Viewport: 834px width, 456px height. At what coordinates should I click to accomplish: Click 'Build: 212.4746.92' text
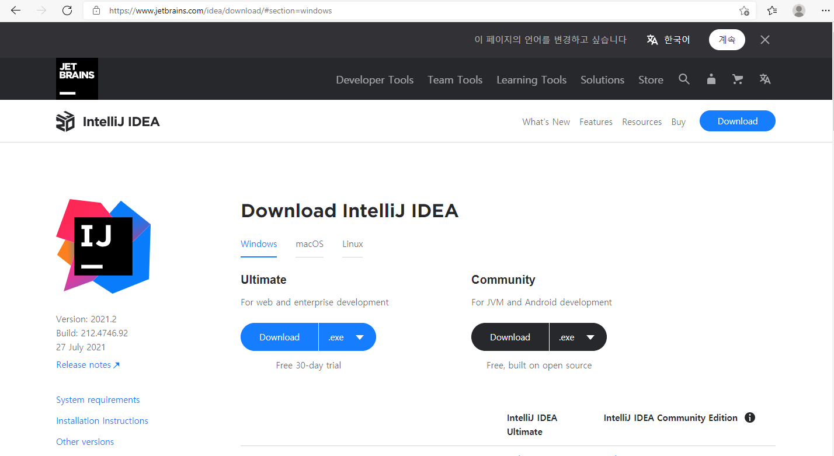[92, 333]
